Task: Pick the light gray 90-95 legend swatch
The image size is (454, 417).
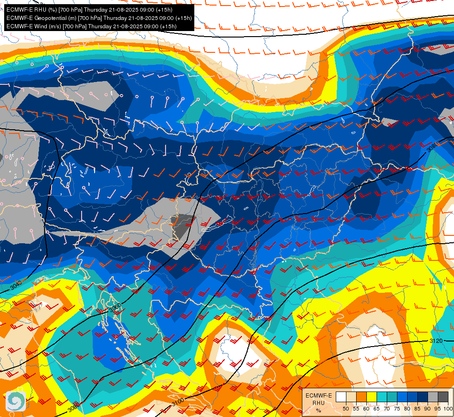Action: click(x=433, y=397)
